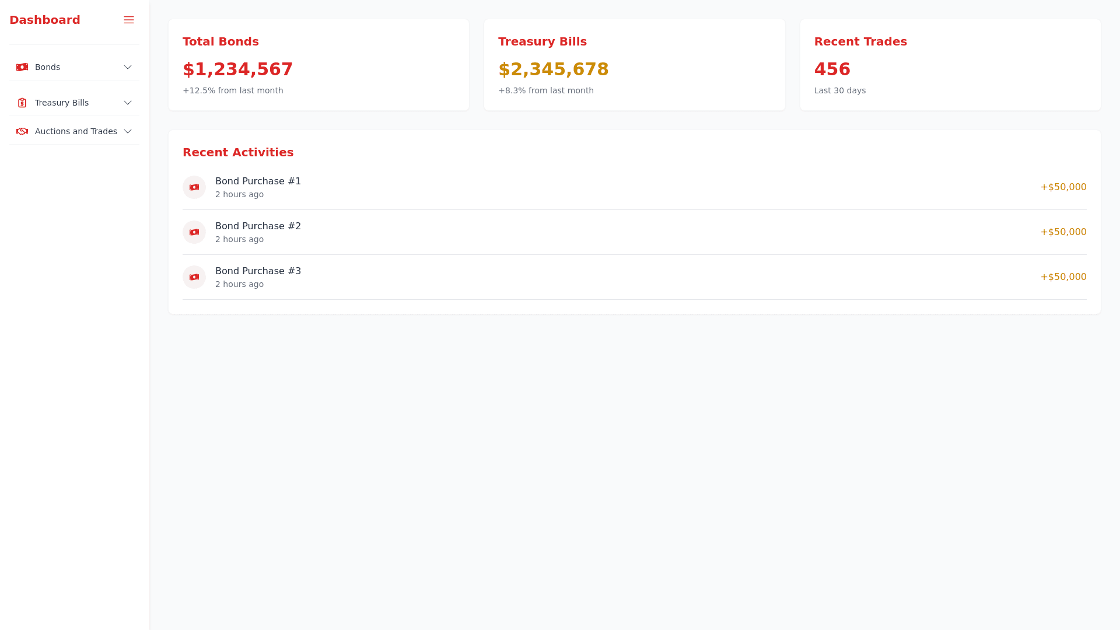Click the Treasury Bills clipboard icon
1120x630 pixels.
pos(22,103)
